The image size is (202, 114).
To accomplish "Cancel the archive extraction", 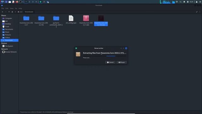I will click(x=110, y=62).
